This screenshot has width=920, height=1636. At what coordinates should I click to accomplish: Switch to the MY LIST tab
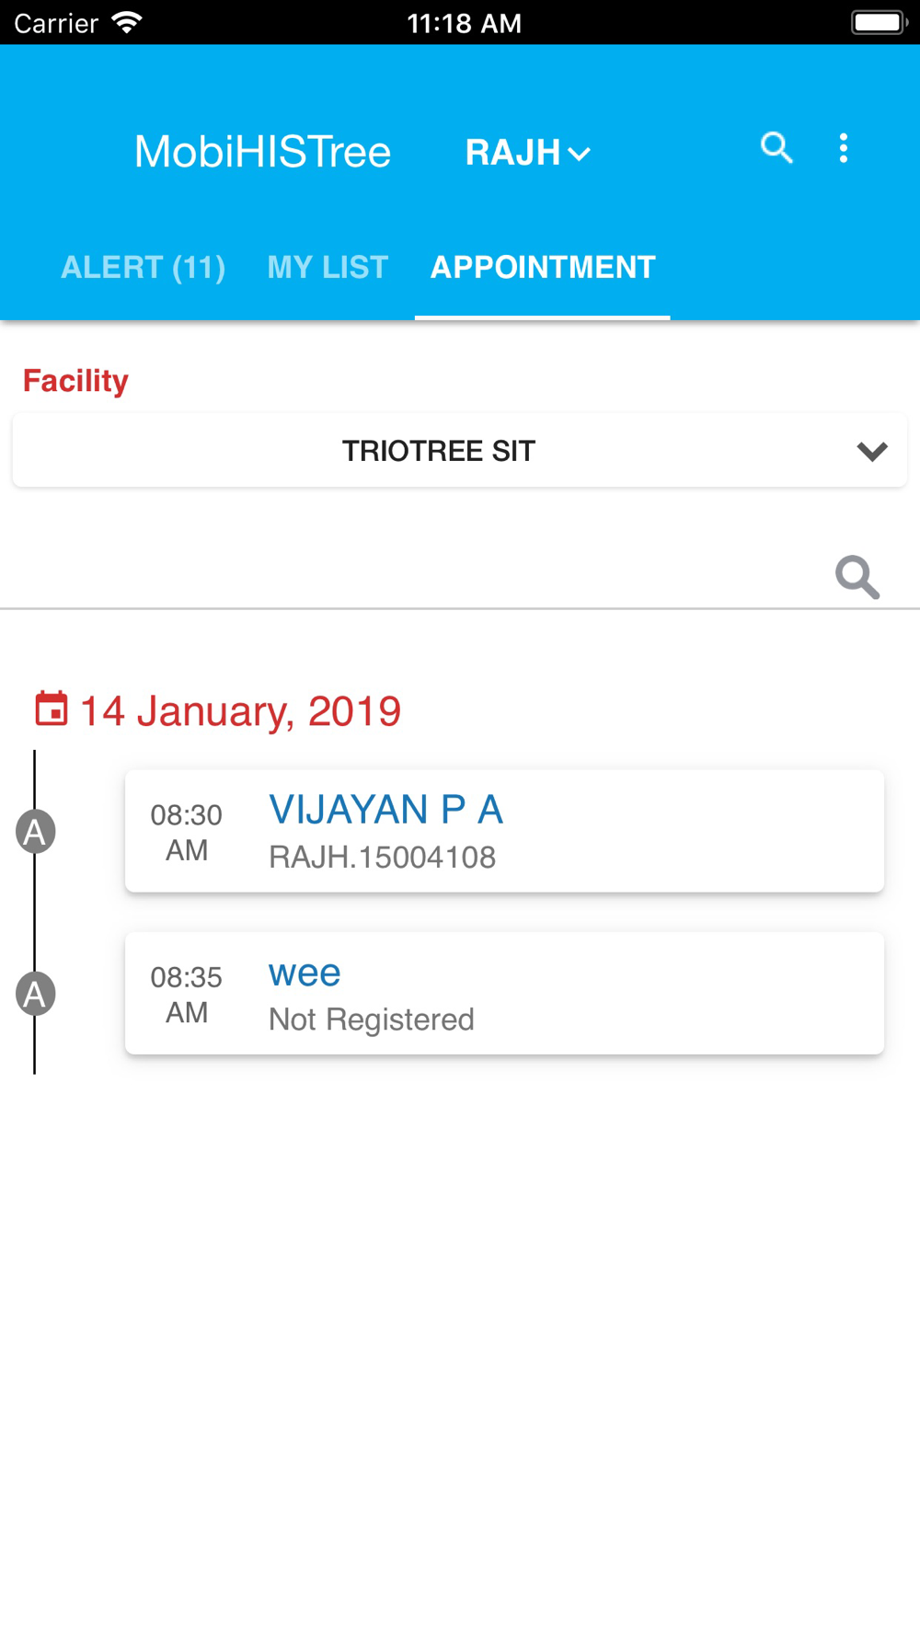(328, 268)
